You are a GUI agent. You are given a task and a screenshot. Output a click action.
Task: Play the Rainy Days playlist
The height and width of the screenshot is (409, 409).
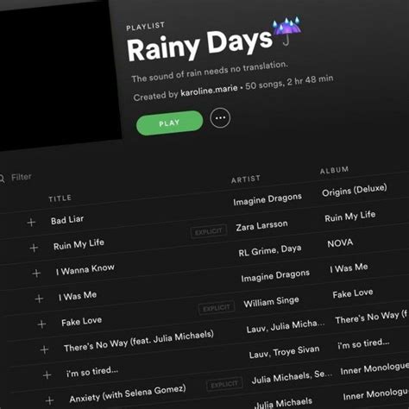click(x=169, y=123)
